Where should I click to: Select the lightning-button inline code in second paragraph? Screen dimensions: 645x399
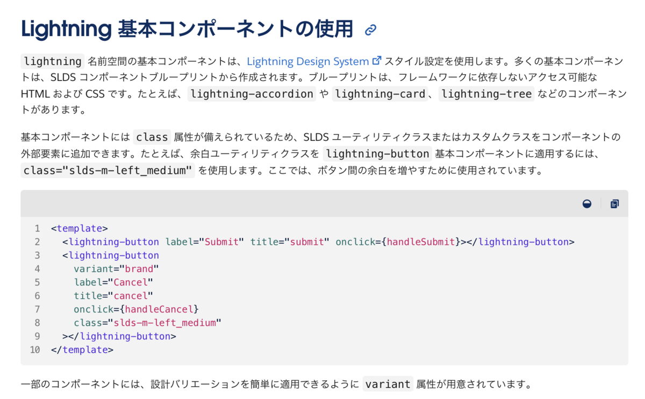click(377, 154)
